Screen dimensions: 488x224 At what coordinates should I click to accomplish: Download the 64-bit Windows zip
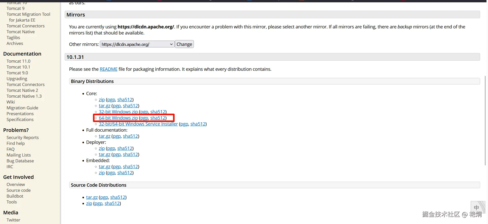coord(118,118)
